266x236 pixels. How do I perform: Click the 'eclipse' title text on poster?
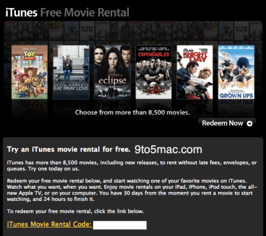click(112, 81)
